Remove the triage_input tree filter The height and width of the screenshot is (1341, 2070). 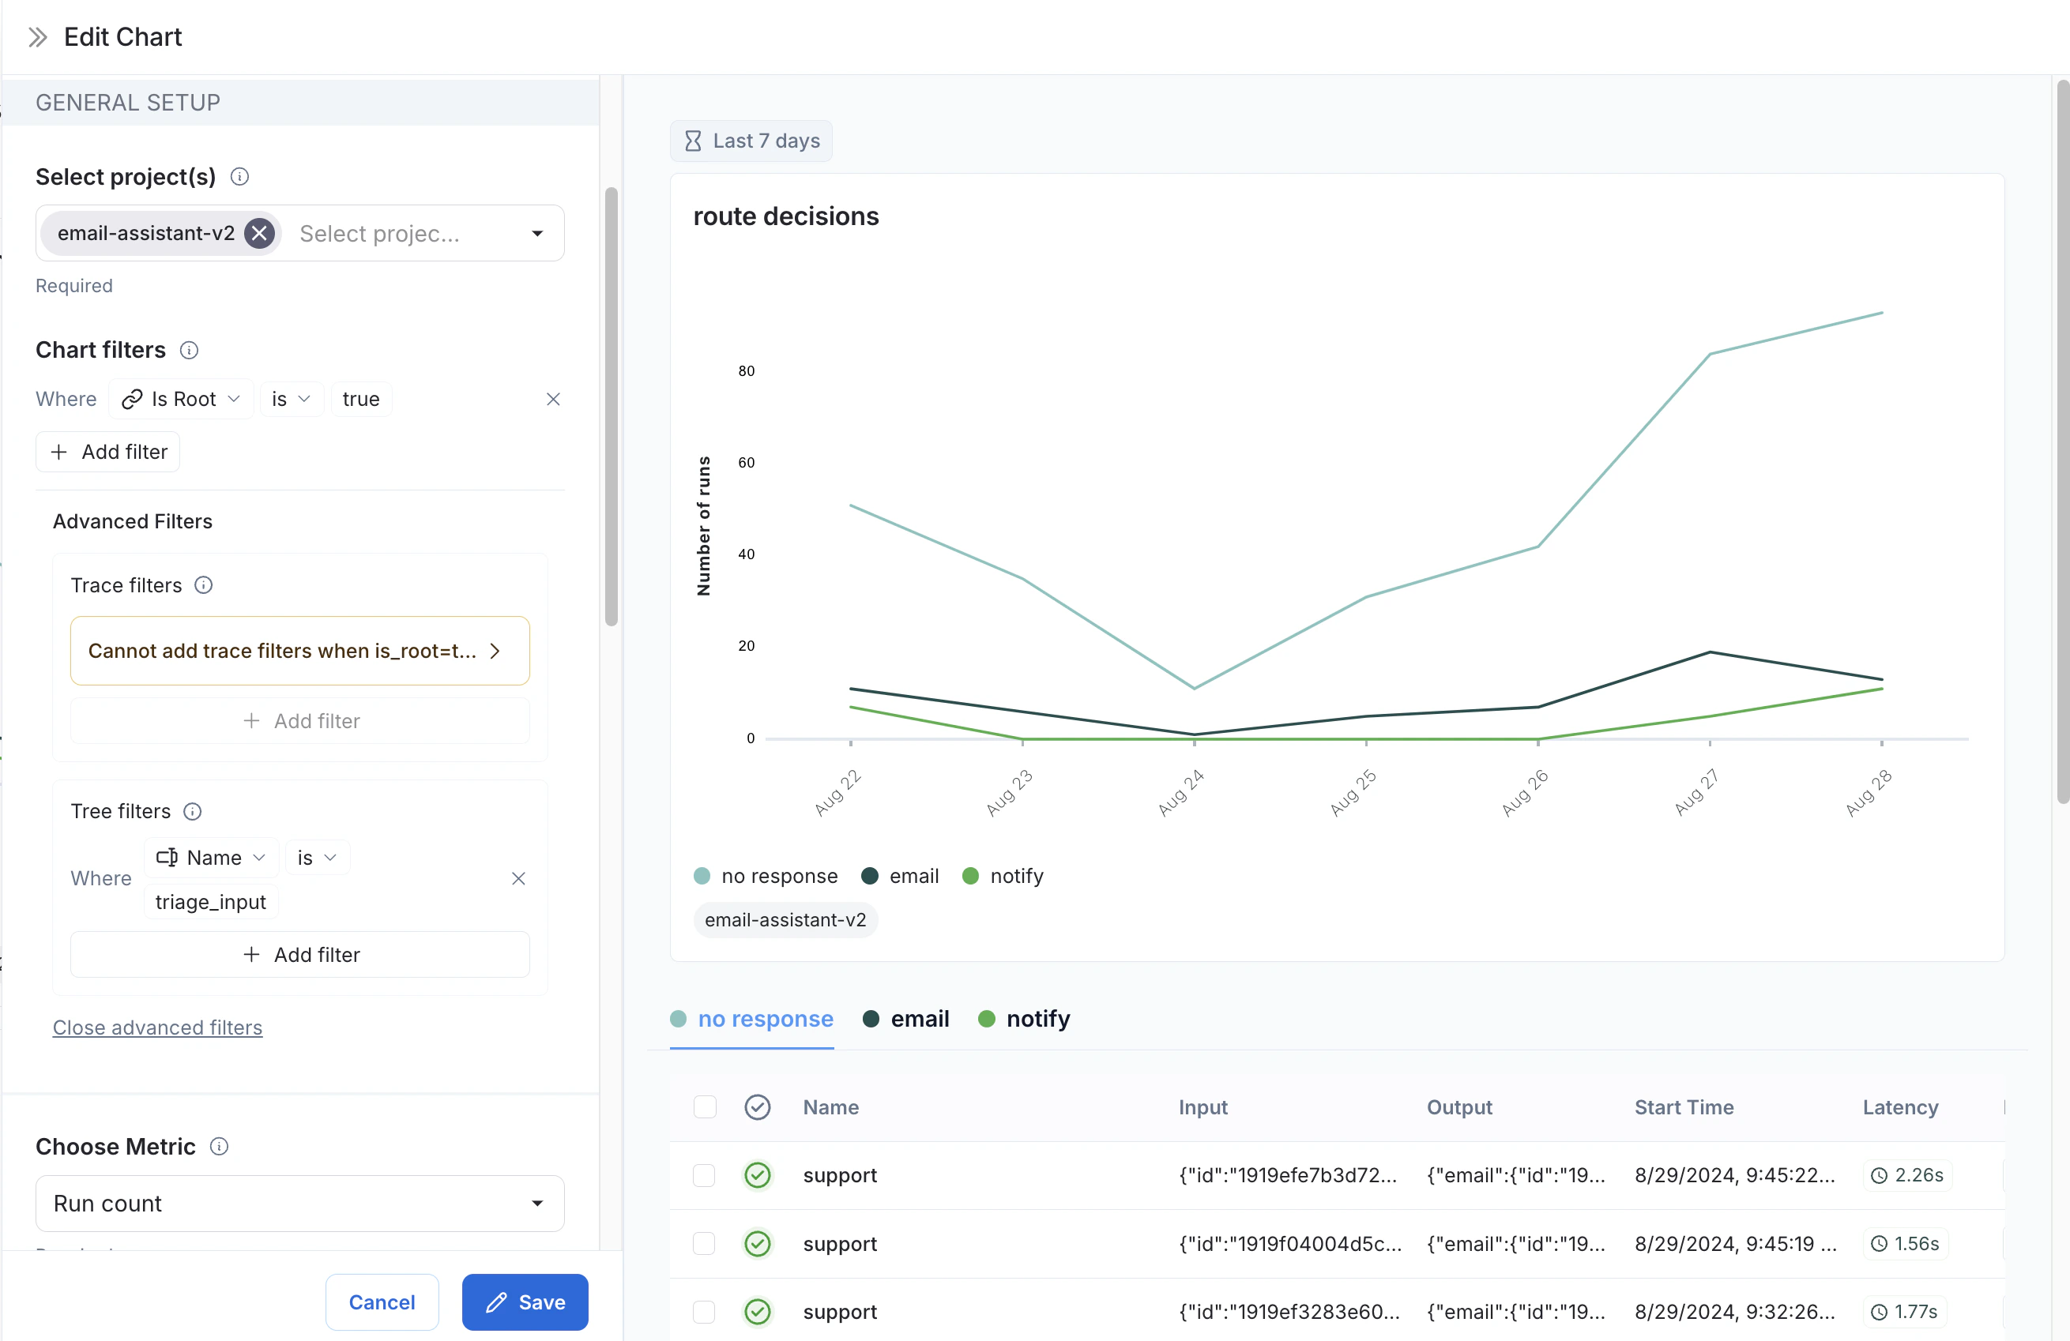point(518,878)
